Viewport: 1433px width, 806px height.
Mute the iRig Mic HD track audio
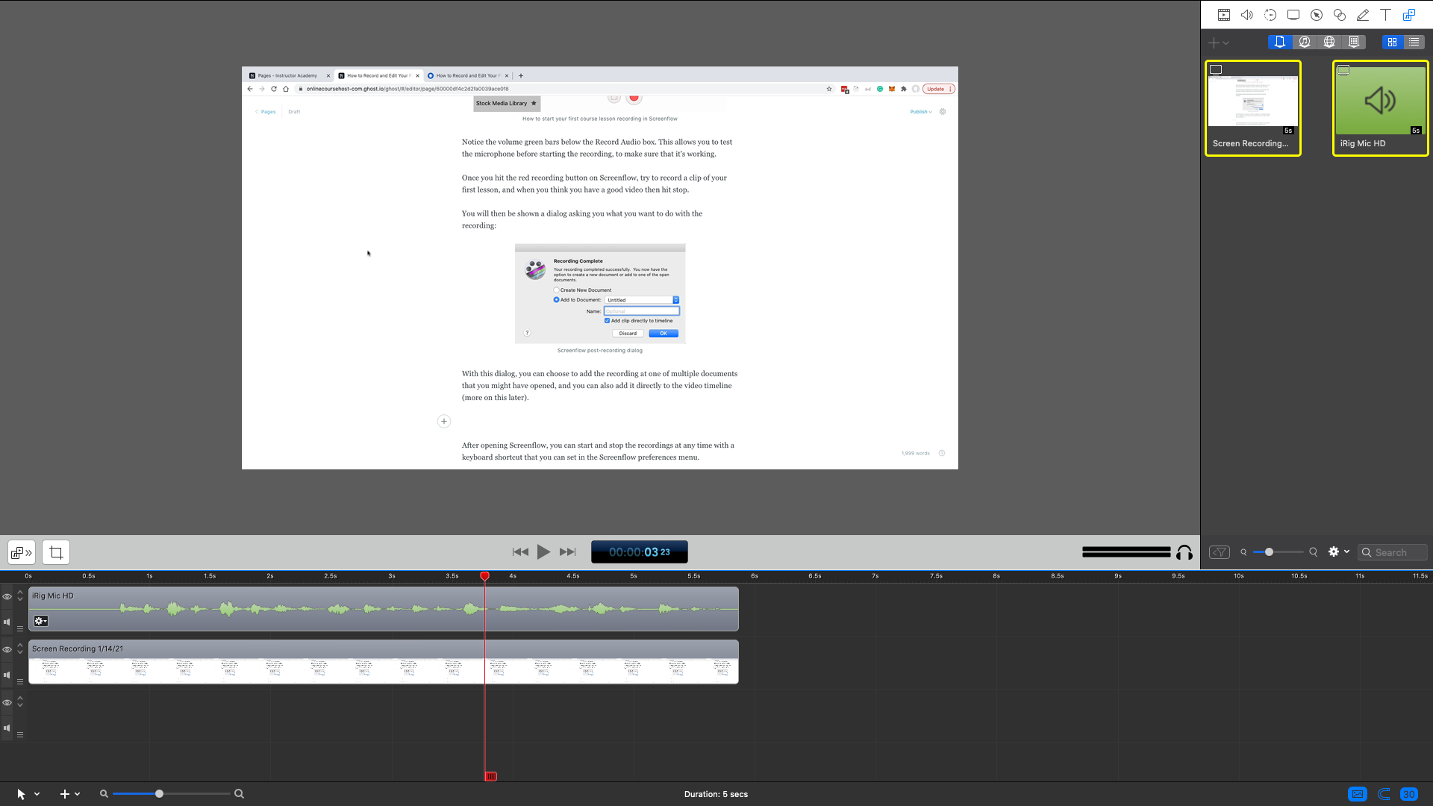(7, 622)
